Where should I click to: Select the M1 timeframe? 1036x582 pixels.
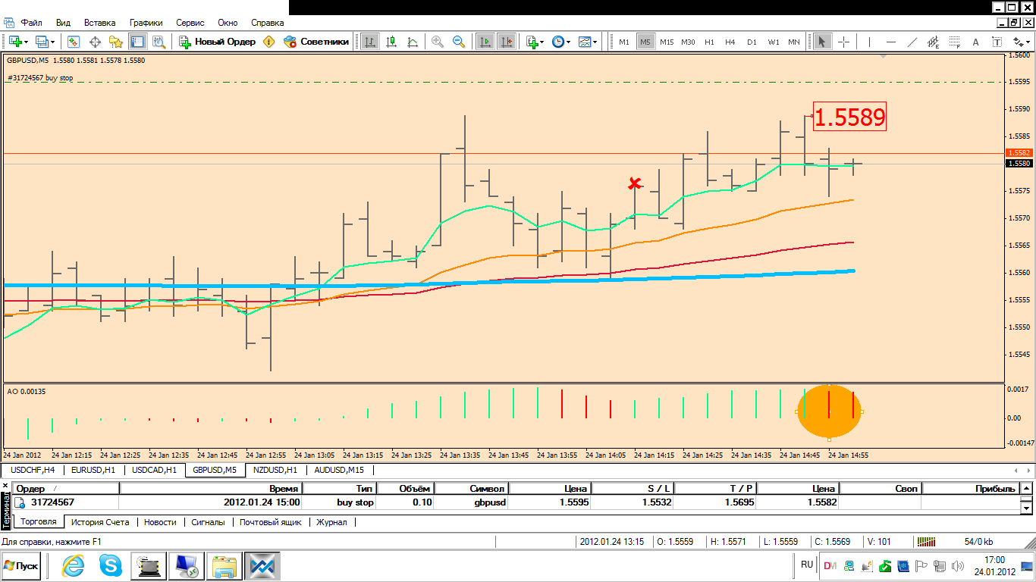[624, 42]
